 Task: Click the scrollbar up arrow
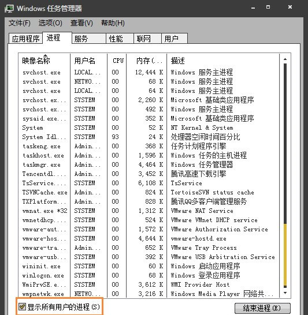pos(285,59)
